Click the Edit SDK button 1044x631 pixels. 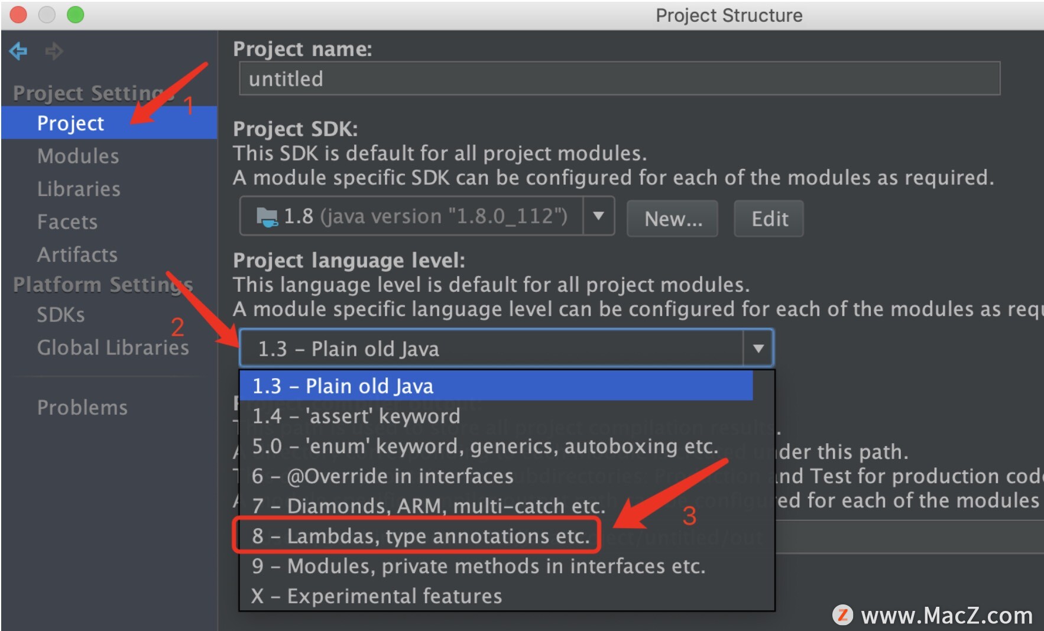[769, 219]
